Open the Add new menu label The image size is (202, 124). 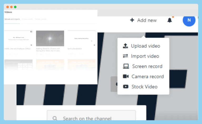pyautogui.click(x=147, y=20)
